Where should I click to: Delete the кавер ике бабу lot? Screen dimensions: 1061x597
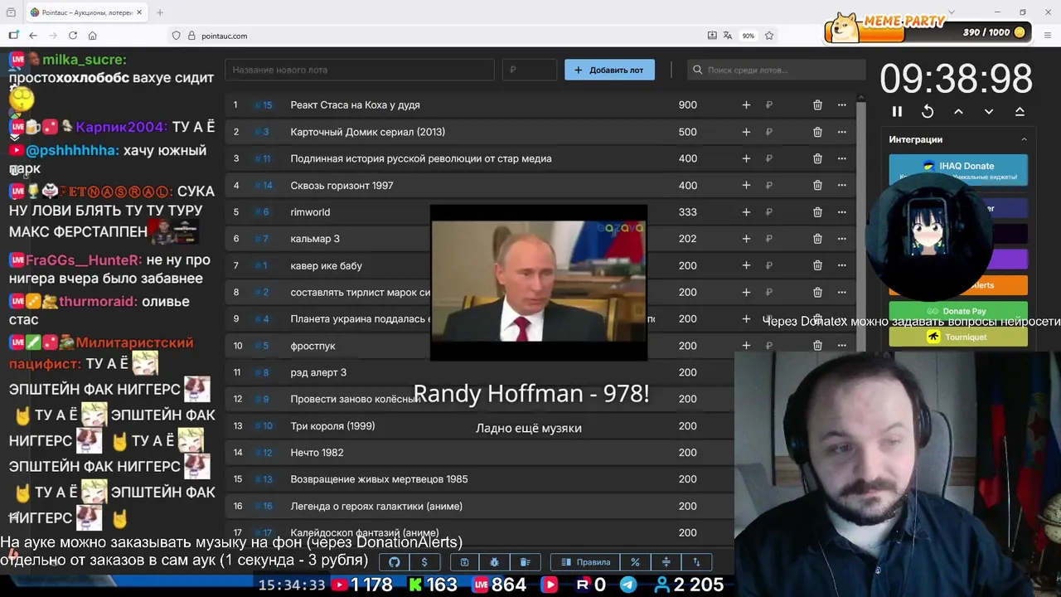pos(817,265)
